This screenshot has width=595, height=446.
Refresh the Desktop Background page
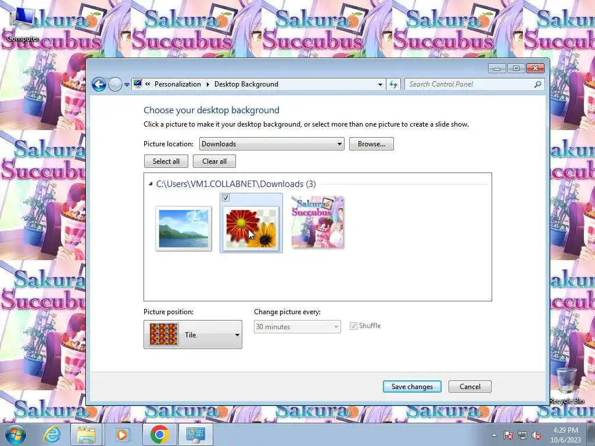393,85
